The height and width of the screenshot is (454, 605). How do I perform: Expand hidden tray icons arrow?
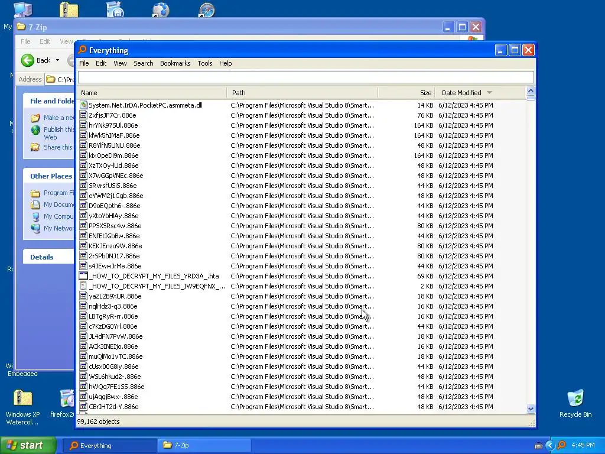550,446
